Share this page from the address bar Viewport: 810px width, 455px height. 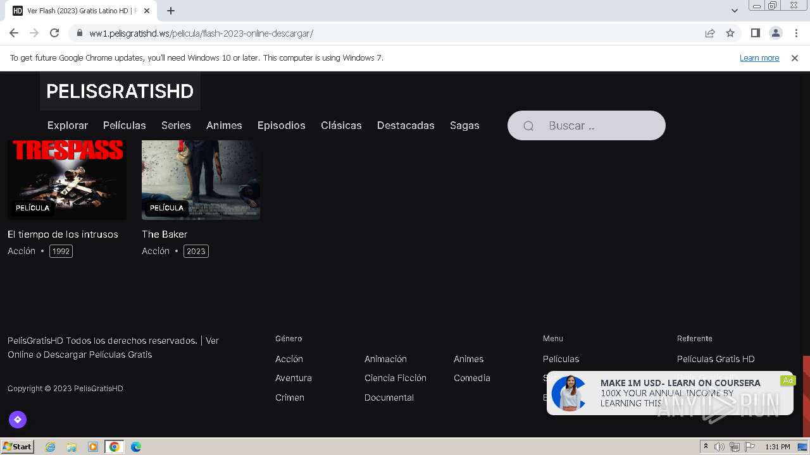pyautogui.click(x=710, y=33)
